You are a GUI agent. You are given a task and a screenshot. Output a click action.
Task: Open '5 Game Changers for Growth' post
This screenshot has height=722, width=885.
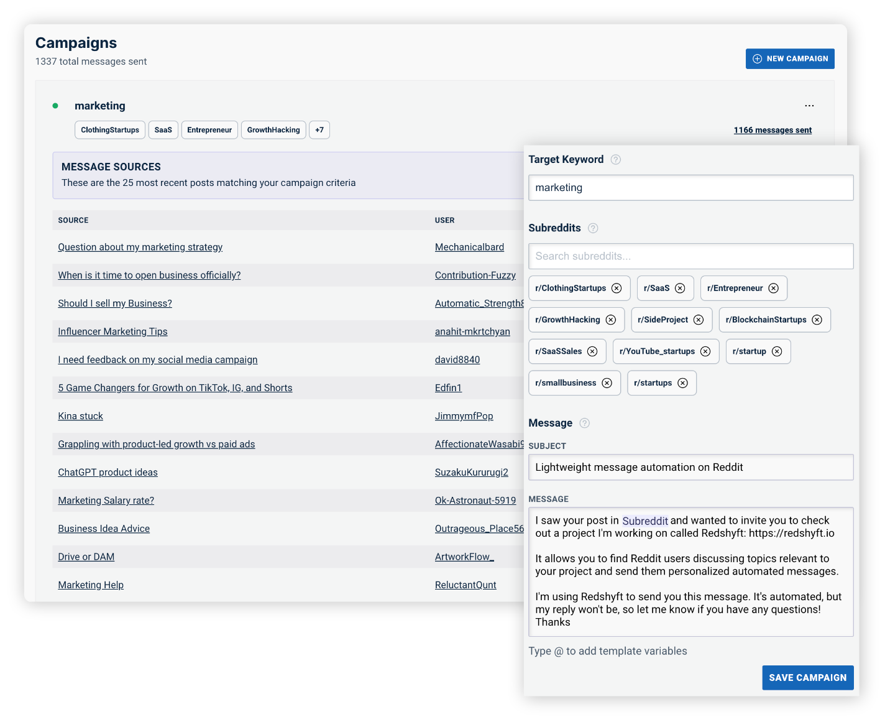click(175, 387)
